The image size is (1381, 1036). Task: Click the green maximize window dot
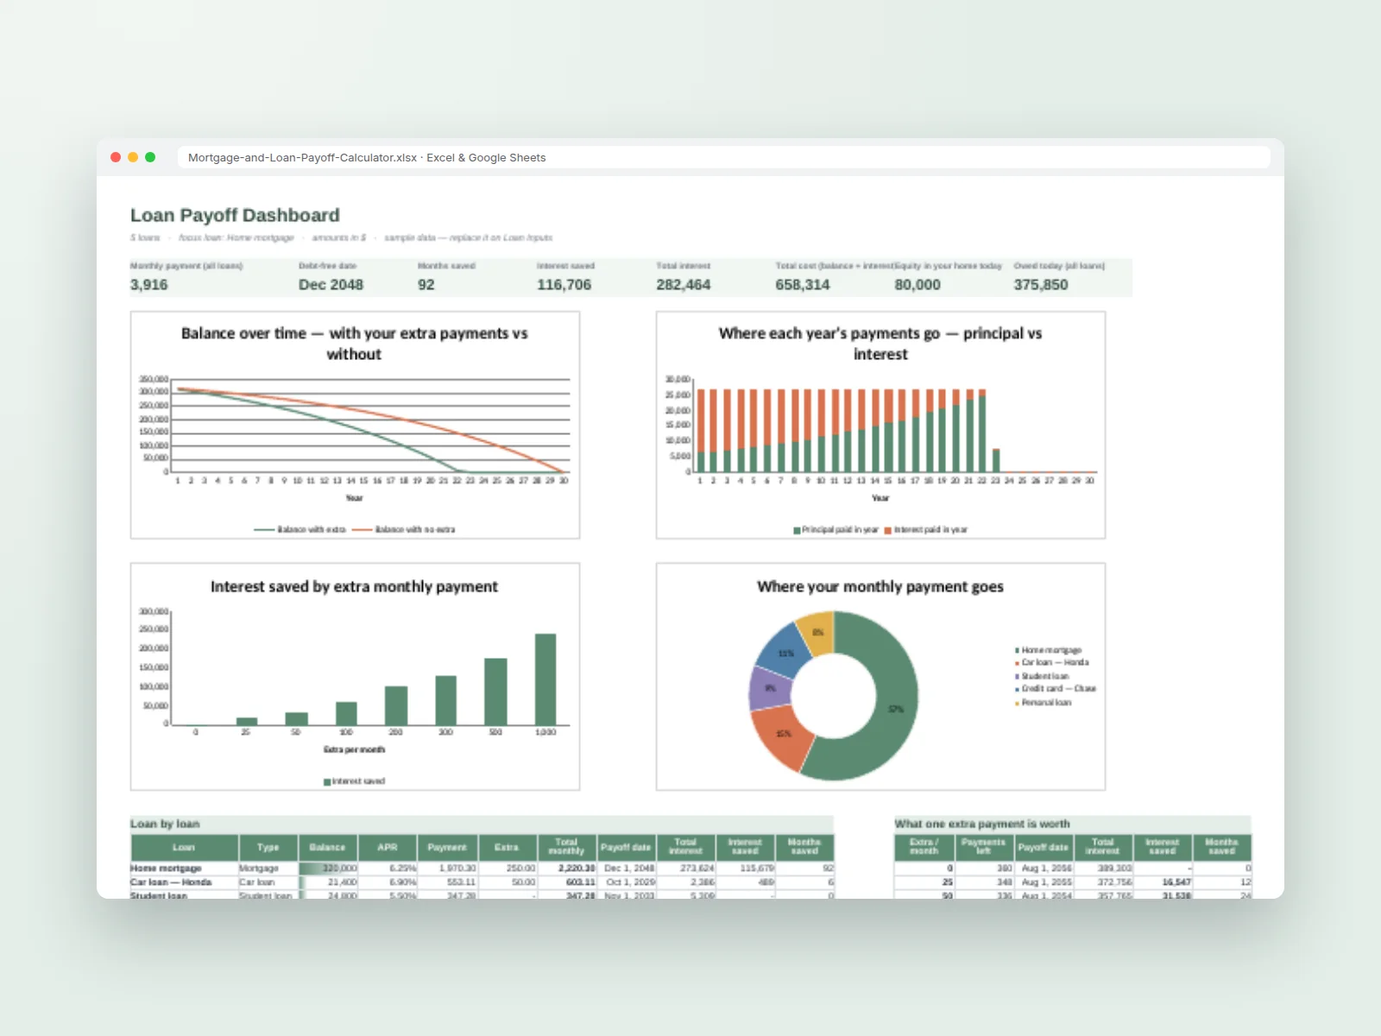150,157
